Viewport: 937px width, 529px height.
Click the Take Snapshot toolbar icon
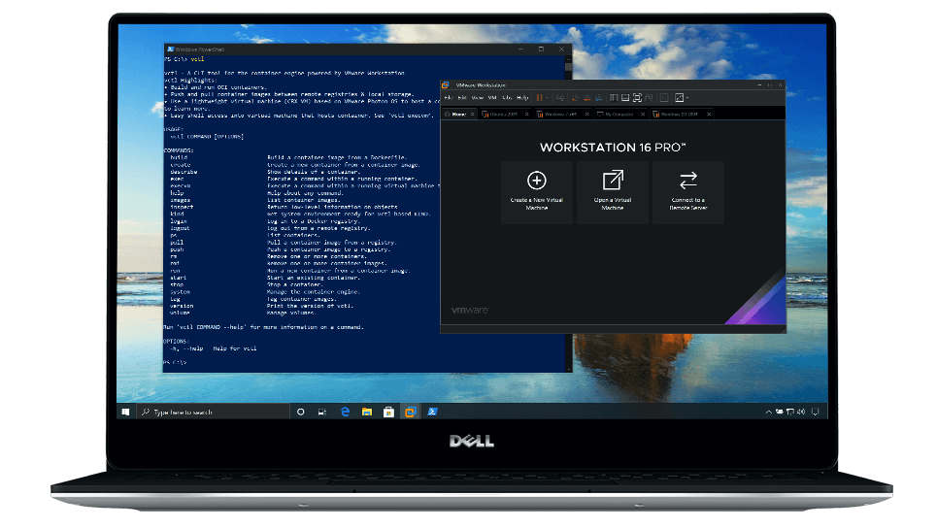coord(575,97)
